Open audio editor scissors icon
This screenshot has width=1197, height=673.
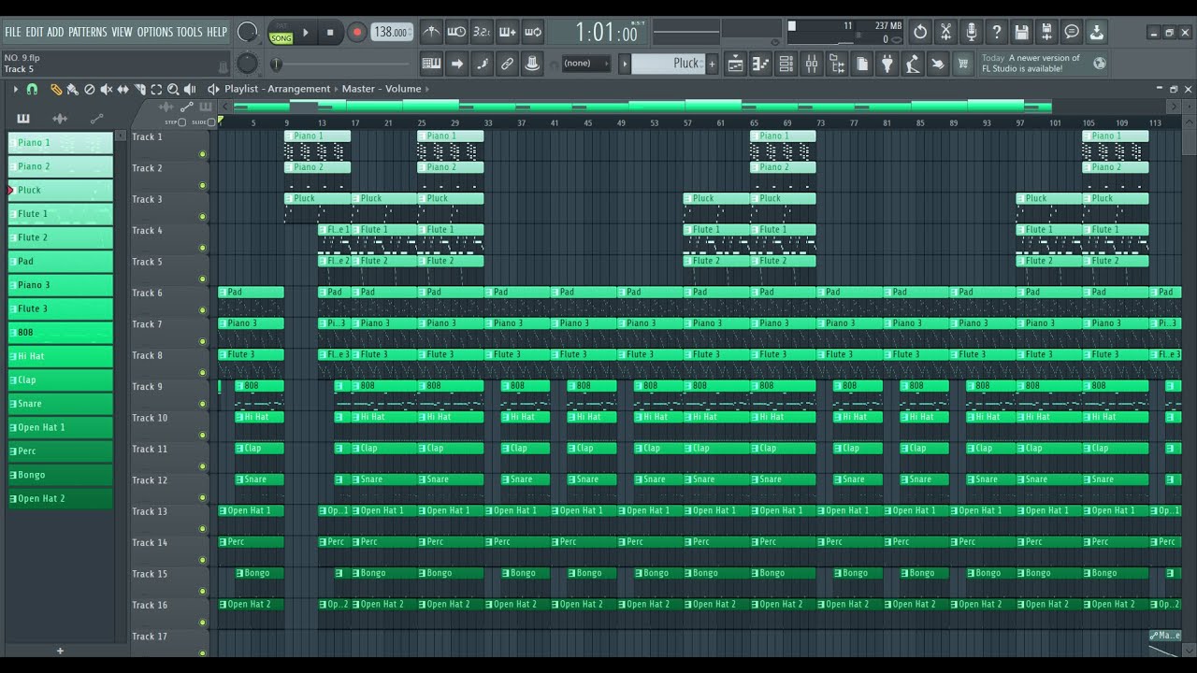(945, 32)
